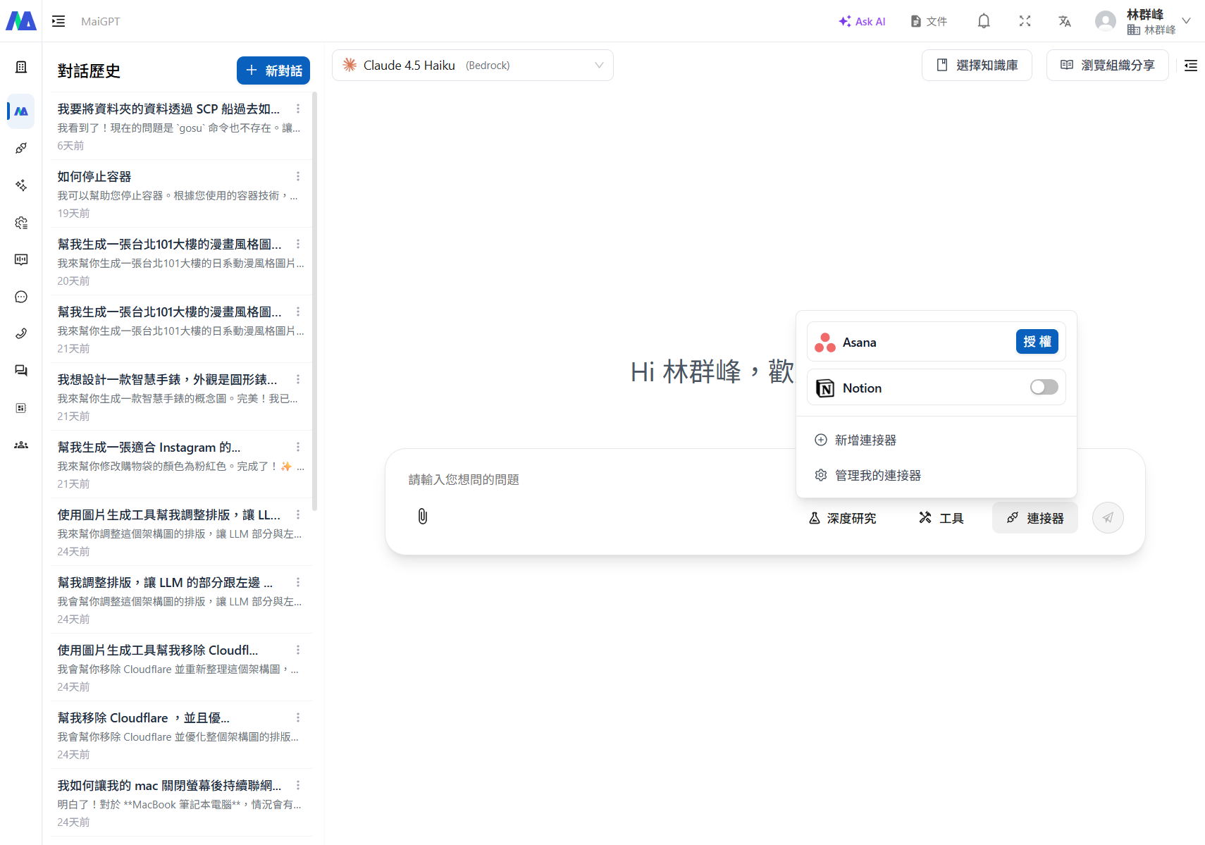This screenshot has height=845, width=1205.
Task: Open the Claude 4.5 Haiku model dropdown
Action: 472,65
